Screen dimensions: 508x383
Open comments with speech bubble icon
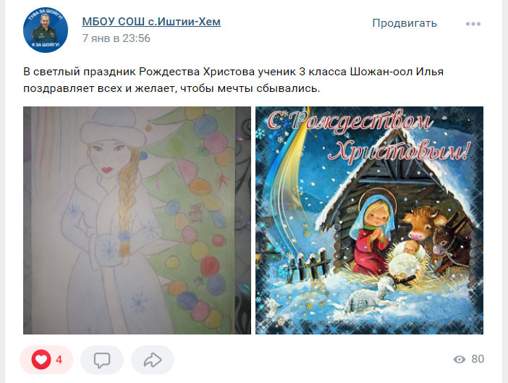102,360
